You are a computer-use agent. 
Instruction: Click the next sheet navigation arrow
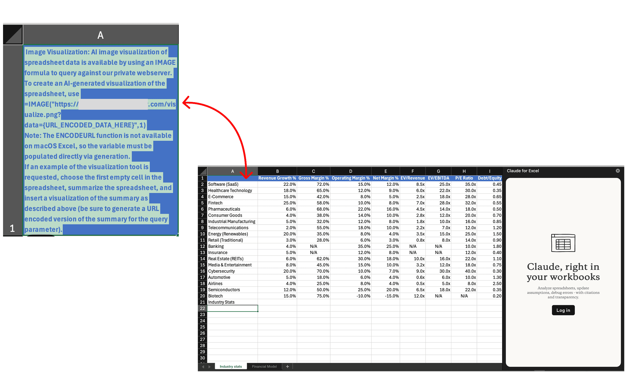pyautogui.click(x=209, y=367)
